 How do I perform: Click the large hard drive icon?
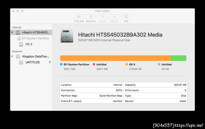pos(67,36)
